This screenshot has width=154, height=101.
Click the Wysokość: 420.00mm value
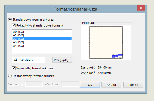coord(104,73)
